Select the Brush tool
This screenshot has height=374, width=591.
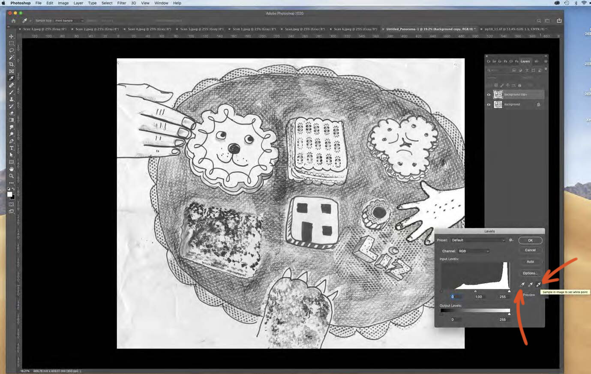(x=12, y=92)
